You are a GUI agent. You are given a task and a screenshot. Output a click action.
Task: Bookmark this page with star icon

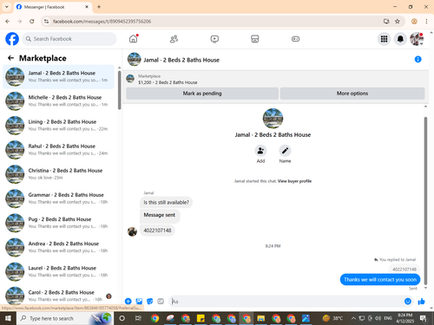(398, 22)
